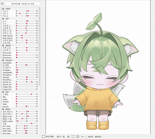Click the BODY group folder icon
Screen dimensions: 155x139
click(3, 109)
